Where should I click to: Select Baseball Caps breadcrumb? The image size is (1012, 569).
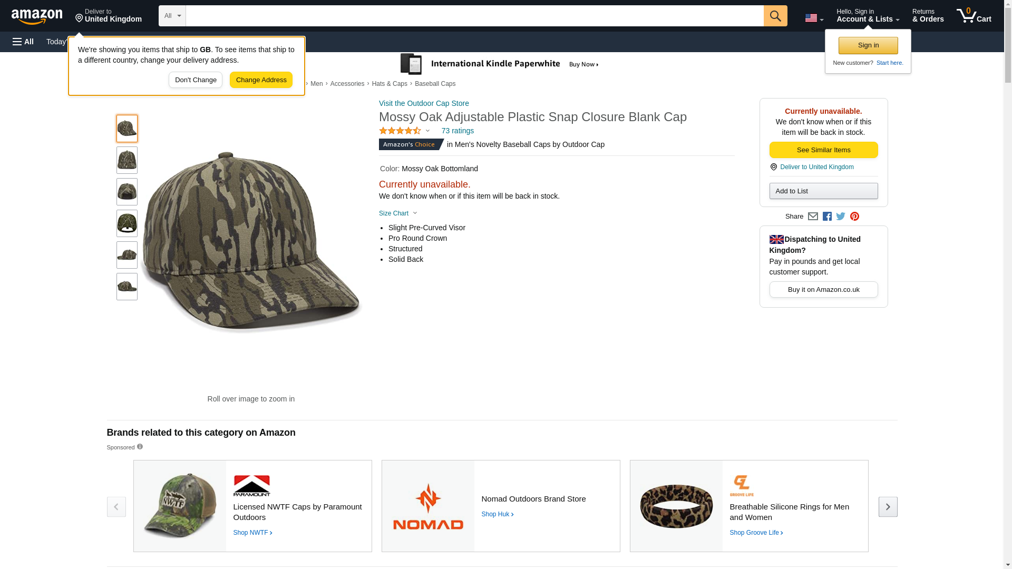coord(435,84)
